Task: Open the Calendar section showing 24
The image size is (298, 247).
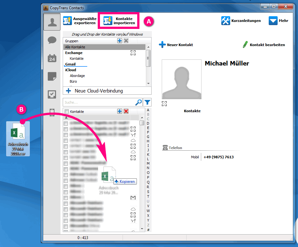Action: click(52, 58)
